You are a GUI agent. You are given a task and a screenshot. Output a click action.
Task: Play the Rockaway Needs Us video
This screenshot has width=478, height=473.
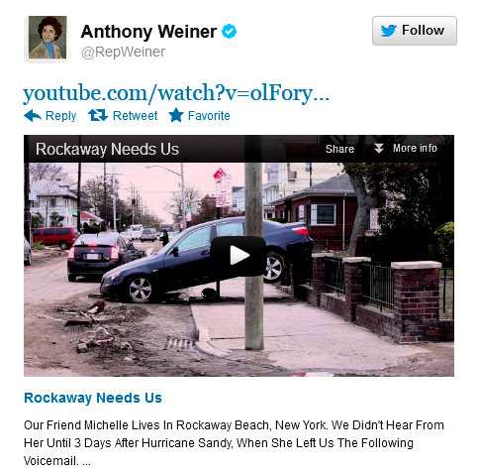coord(239,256)
